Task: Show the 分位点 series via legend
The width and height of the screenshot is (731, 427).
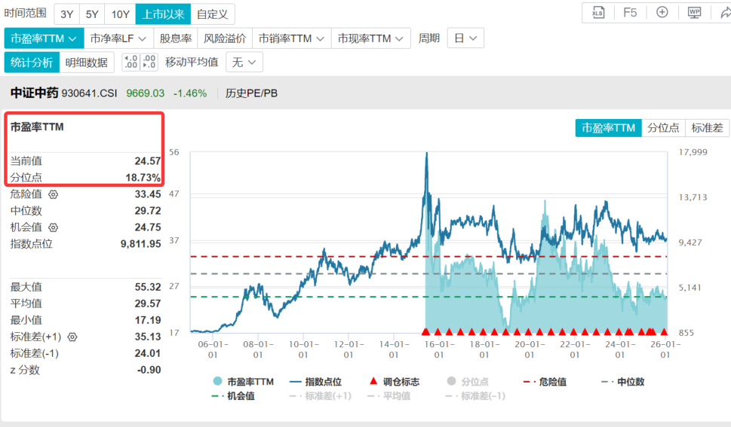Action: tap(468, 382)
